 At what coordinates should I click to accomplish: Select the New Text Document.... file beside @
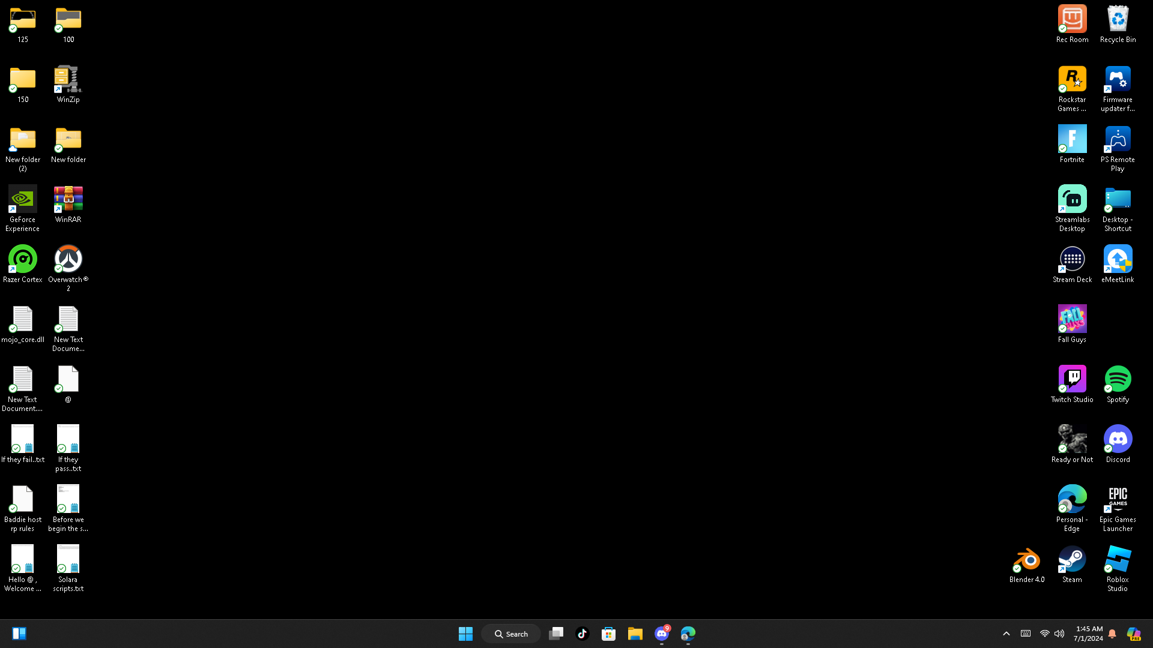coord(22,388)
